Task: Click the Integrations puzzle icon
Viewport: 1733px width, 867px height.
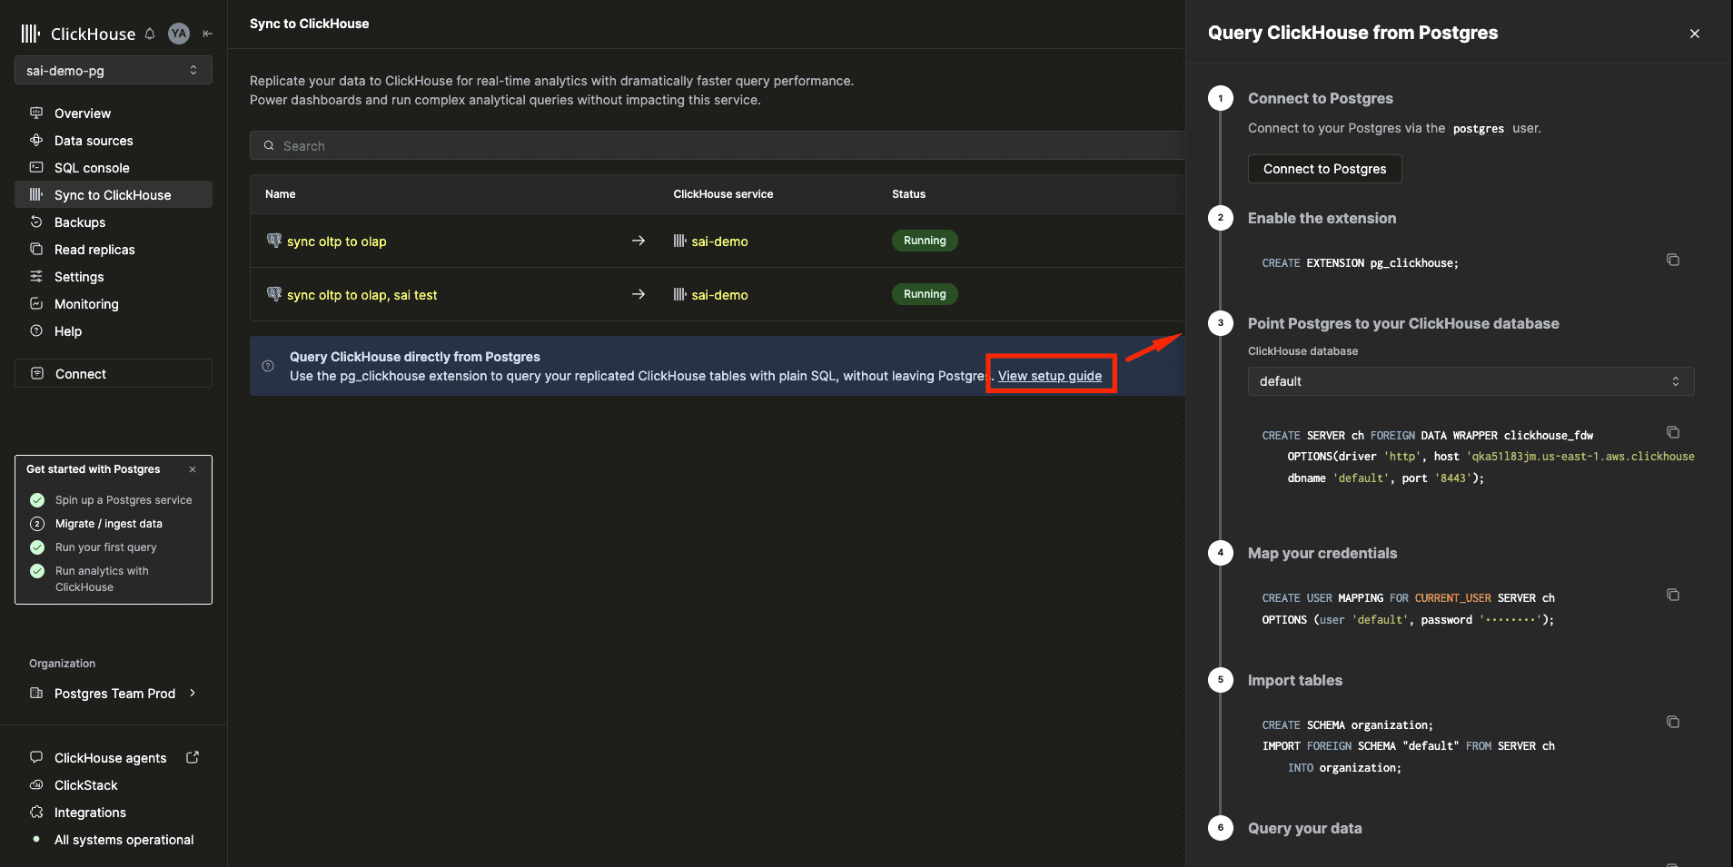Action: point(36,812)
